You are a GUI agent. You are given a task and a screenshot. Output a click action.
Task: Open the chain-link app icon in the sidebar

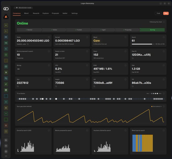click(x=6, y=61)
